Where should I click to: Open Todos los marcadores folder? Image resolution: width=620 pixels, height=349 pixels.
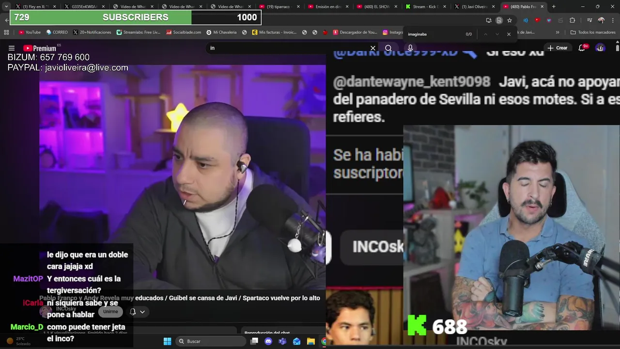tap(593, 32)
